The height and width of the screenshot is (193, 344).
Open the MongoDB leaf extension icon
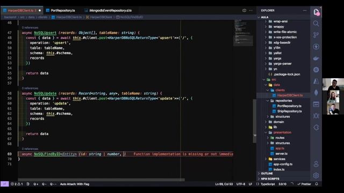[x=316, y=93]
